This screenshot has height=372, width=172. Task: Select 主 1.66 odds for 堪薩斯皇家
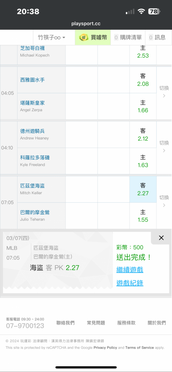click(143, 106)
